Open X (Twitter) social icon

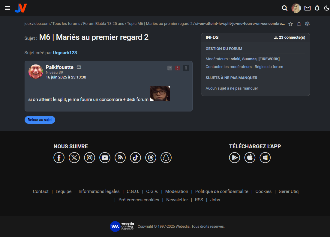[74, 158]
